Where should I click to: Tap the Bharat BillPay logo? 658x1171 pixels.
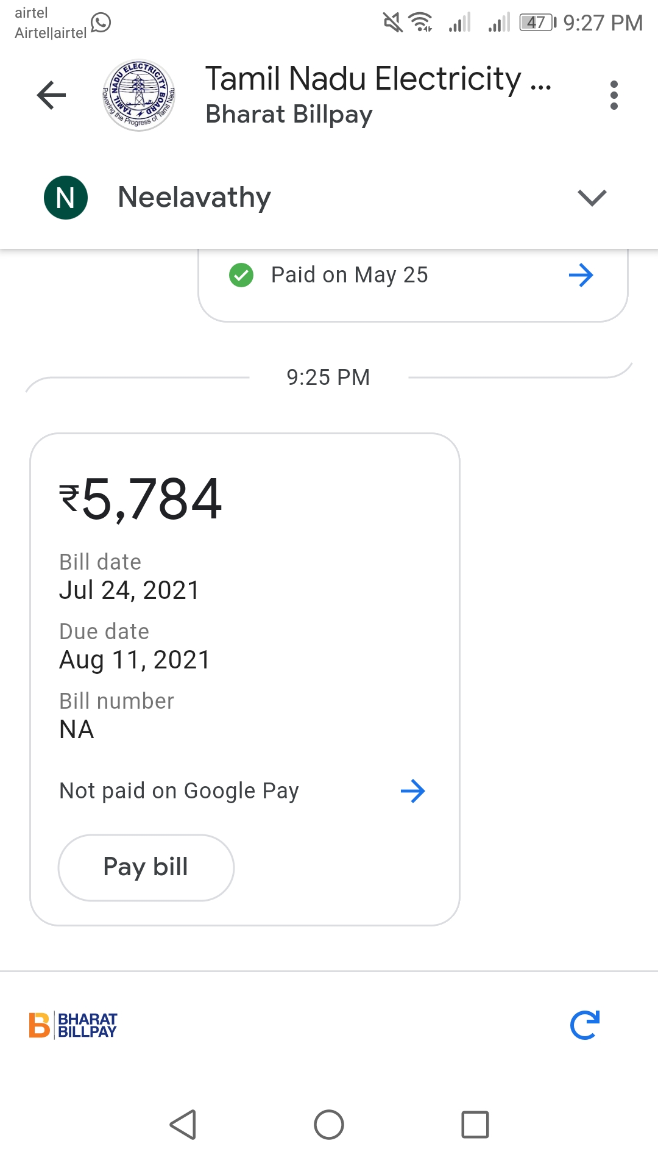(x=73, y=1025)
